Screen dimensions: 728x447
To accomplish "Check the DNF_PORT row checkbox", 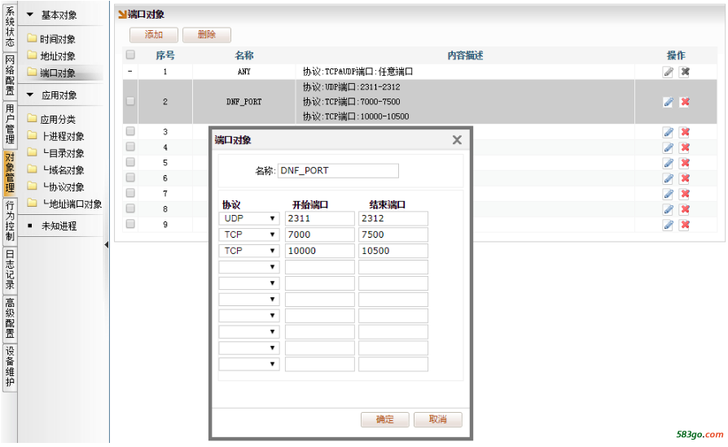I will (130, 101).
